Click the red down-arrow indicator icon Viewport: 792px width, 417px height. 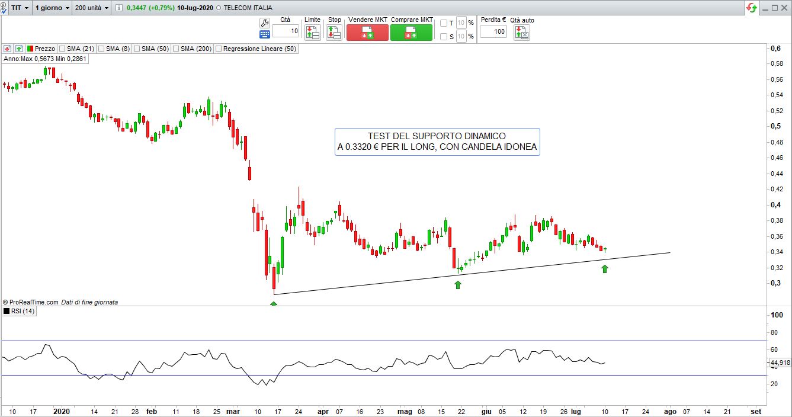8,49
